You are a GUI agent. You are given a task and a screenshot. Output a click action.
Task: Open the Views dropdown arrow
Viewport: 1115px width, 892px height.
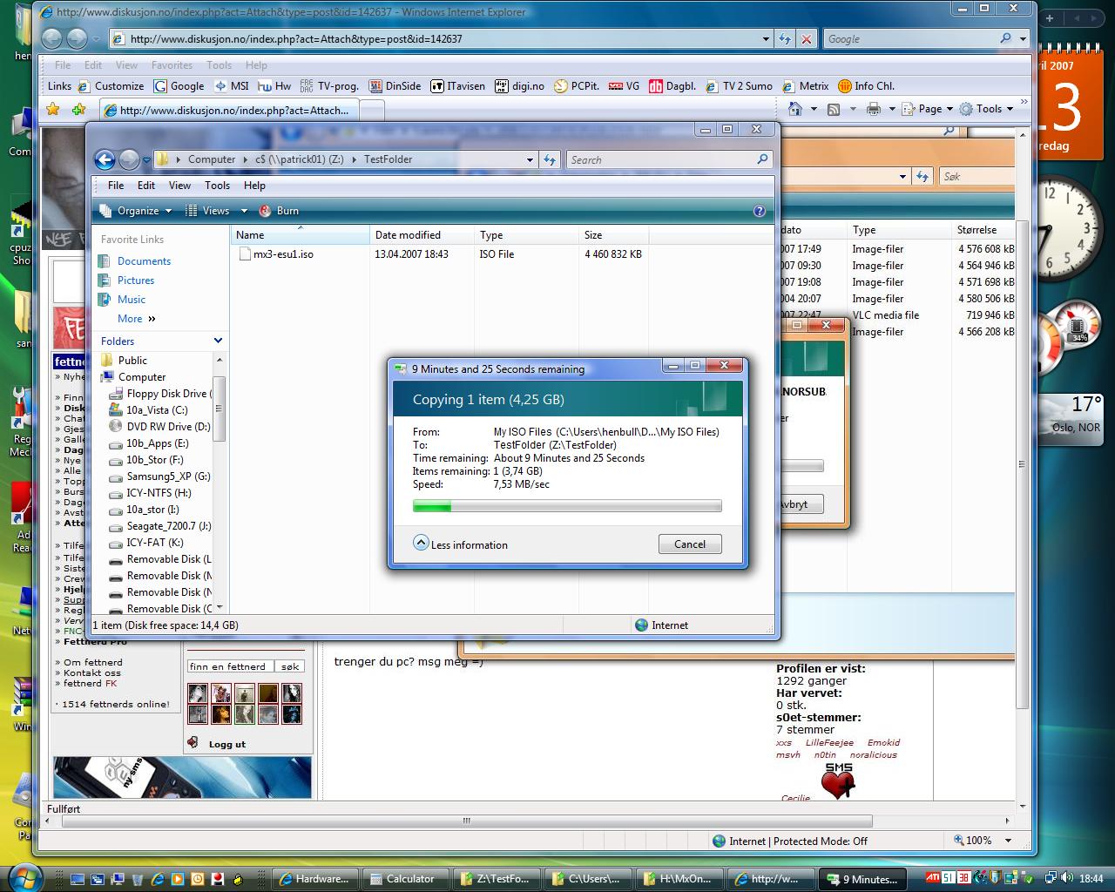click(x=244, y=211)
